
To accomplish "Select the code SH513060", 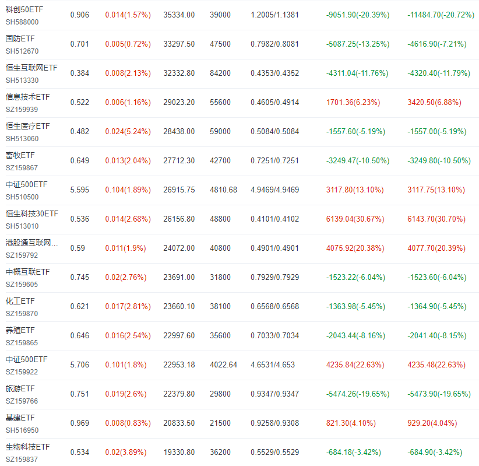I will [x=22, y=138].
